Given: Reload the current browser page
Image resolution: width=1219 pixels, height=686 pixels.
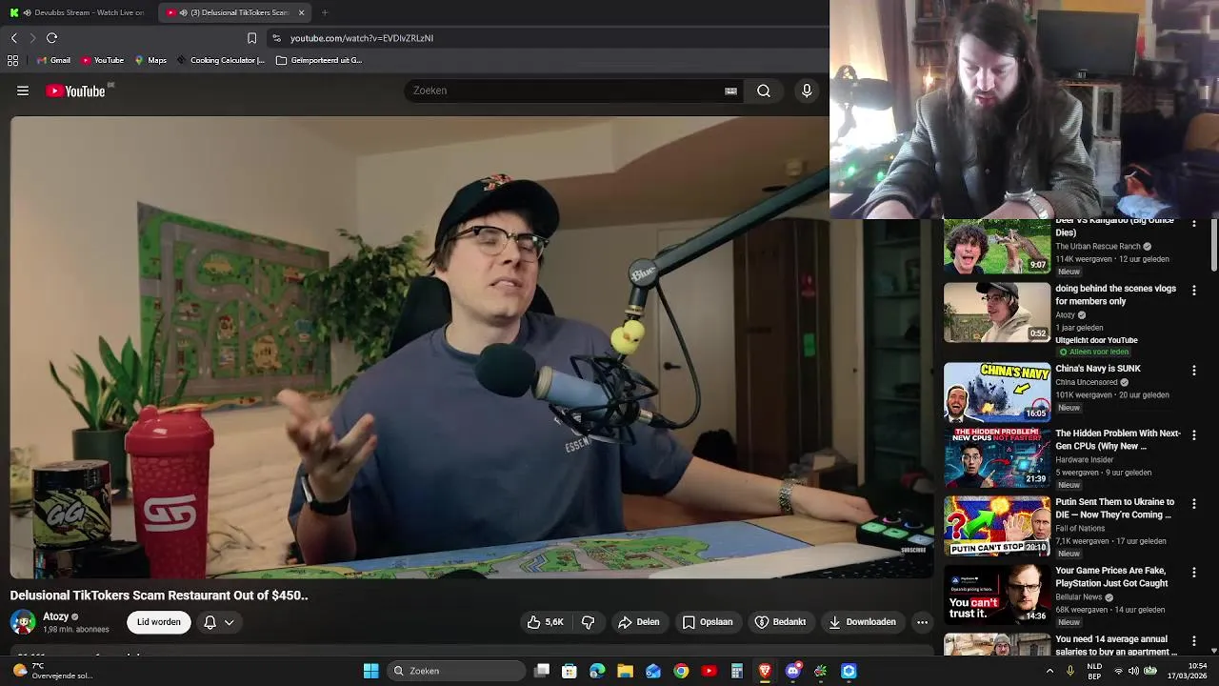Looking at the screenshot, I should click(x=51, y=38).
